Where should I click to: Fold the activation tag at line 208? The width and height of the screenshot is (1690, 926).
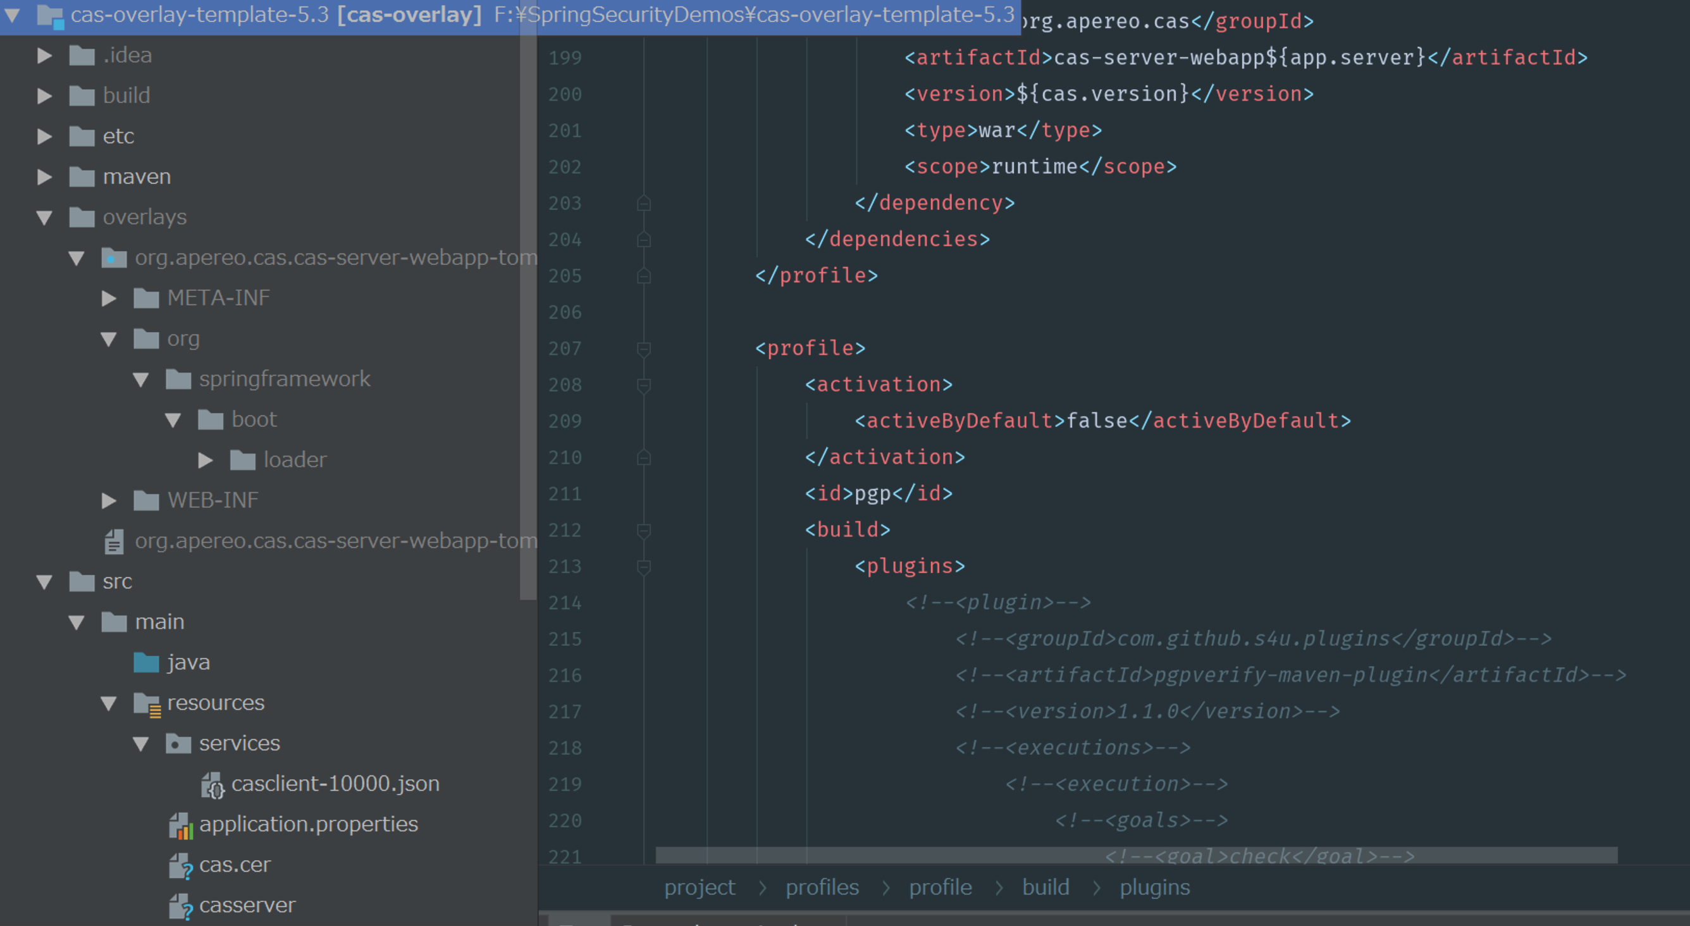644,385
